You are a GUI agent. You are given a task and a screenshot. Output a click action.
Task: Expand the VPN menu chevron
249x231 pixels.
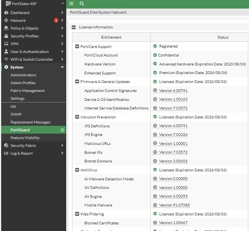pyautogui.click(x=62, y=44)
